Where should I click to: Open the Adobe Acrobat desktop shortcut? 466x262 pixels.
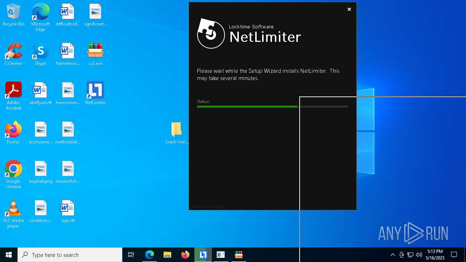coord(13,96)
